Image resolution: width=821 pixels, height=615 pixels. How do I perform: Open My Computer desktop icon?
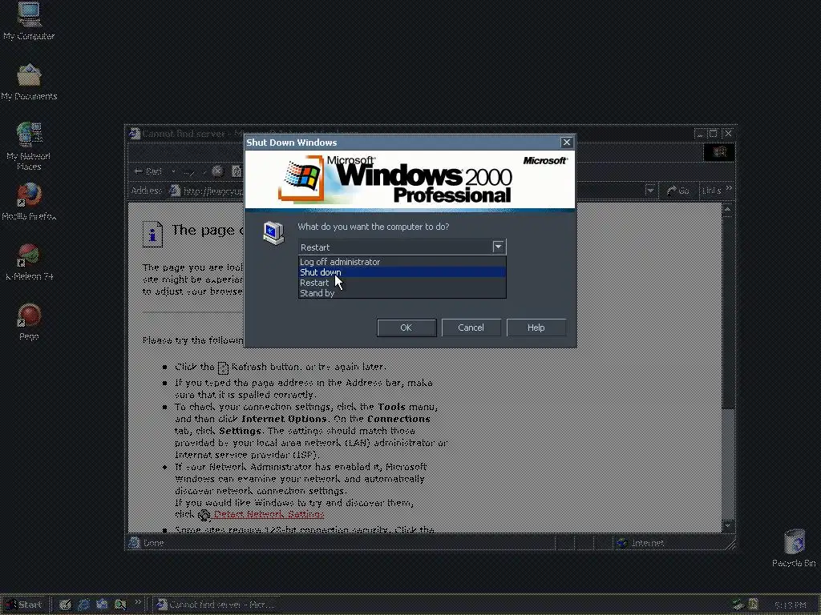pos(29,21)
